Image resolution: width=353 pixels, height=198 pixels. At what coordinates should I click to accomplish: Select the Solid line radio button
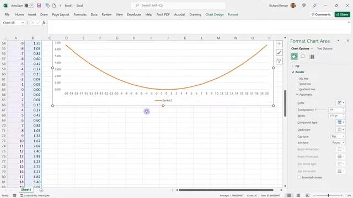tap(297, 84)
